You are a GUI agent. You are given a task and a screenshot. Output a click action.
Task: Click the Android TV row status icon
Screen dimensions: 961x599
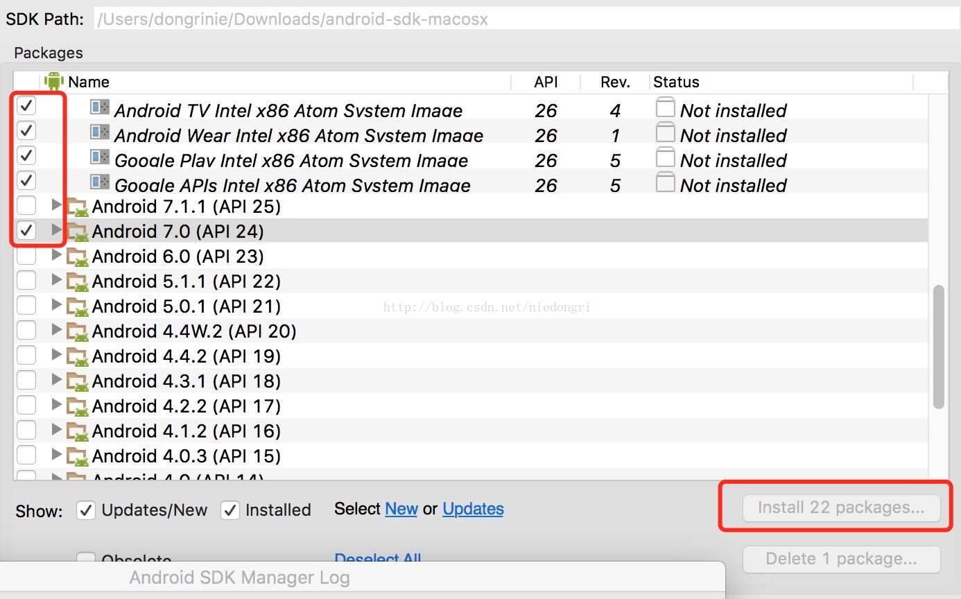666,107
